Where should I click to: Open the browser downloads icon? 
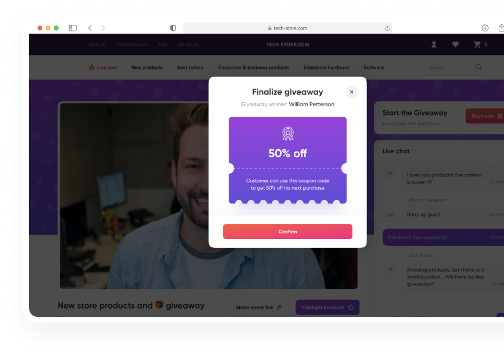[x=485, y=28]
